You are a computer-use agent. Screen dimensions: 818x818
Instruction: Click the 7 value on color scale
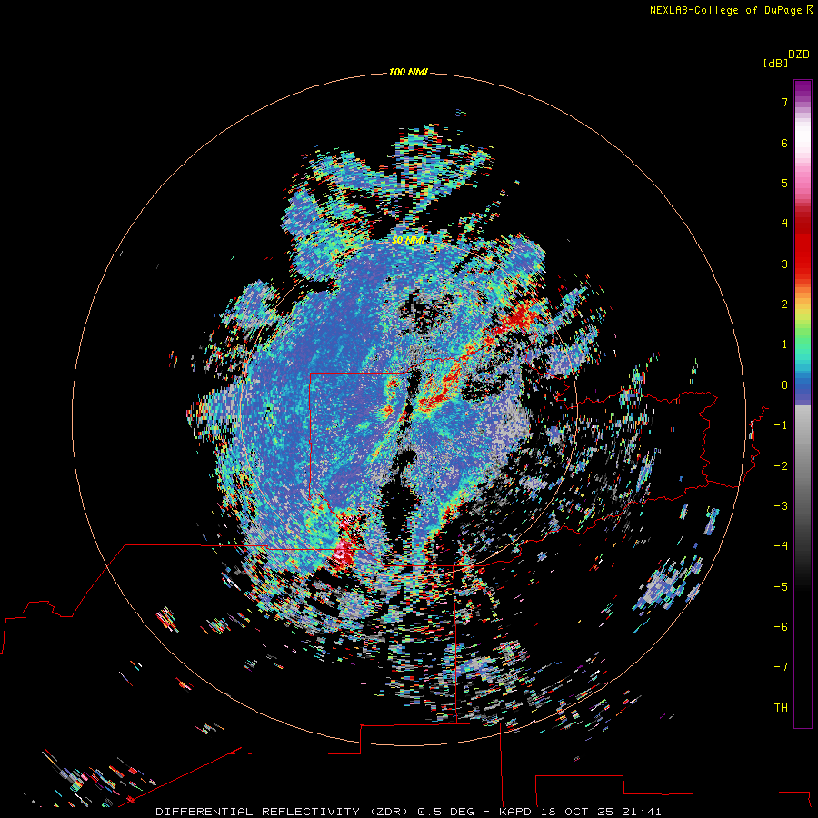pyautogui.click(x=784, y=102)
